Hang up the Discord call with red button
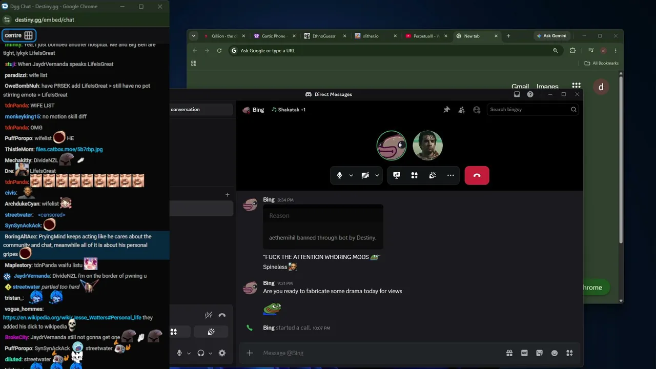 click(477, 175)
